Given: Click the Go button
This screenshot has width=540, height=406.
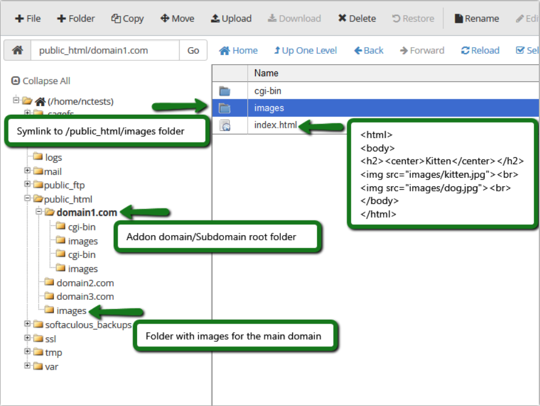Looking at the screenshot, I should point(193,50).
